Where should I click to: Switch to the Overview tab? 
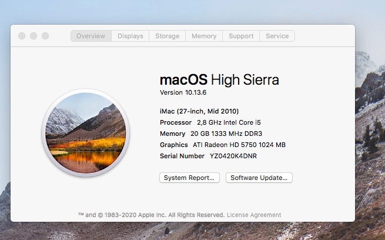(x=91, y=36)
